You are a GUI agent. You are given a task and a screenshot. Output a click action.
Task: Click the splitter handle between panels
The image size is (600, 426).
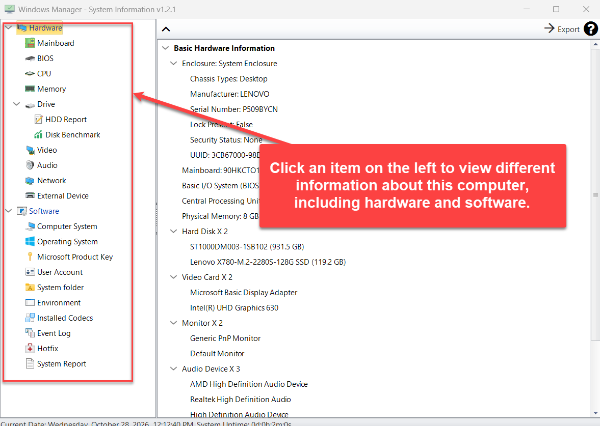tap(156, 218)
